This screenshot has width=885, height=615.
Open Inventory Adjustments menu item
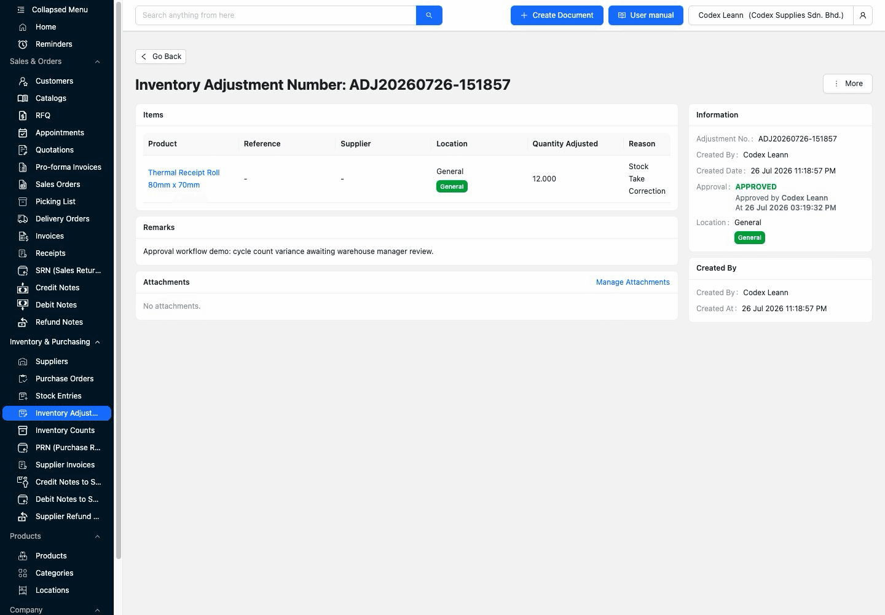(57, 413)
